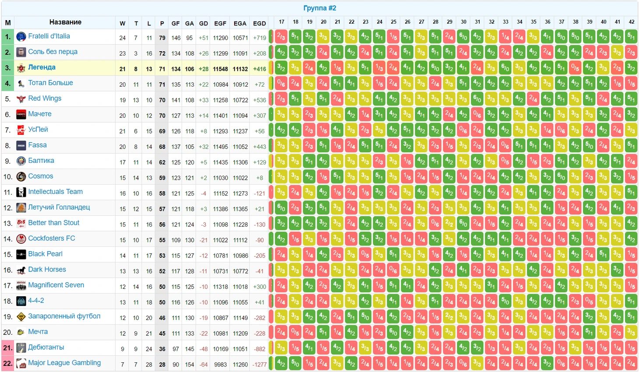Click the Intellectuals Team logo
This screenshot has width=639, height=372.
click(x=21, y=192)
